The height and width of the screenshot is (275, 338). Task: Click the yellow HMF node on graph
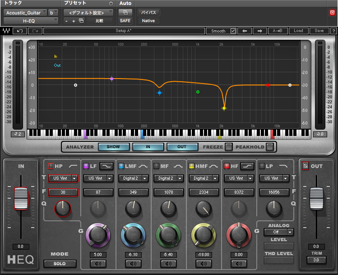[x=224, y=108]
